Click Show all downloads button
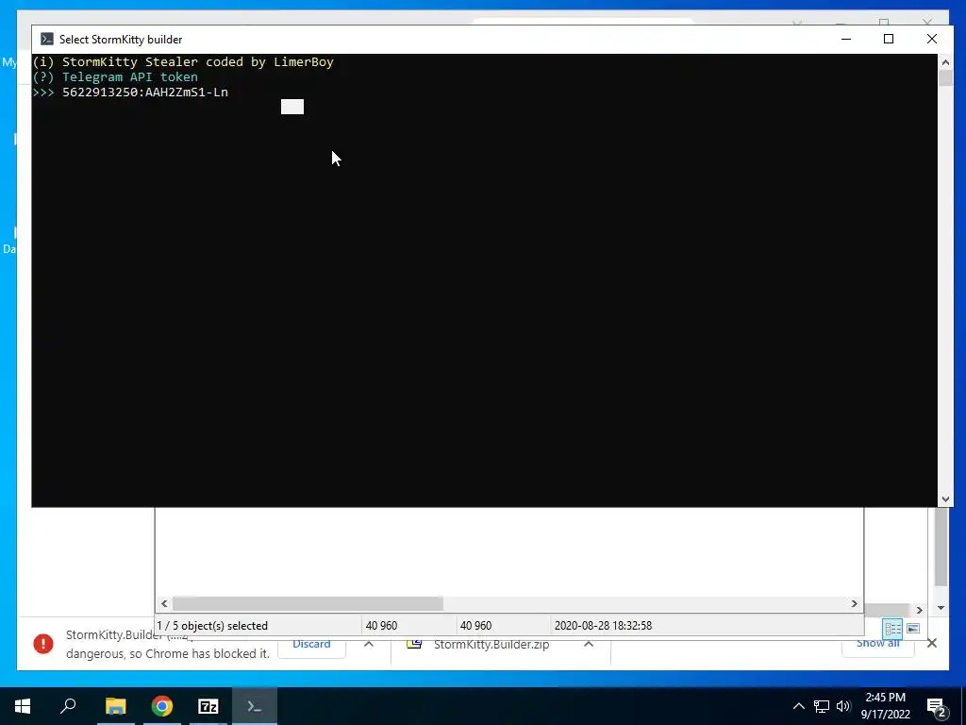 click(x=877, y=644)
